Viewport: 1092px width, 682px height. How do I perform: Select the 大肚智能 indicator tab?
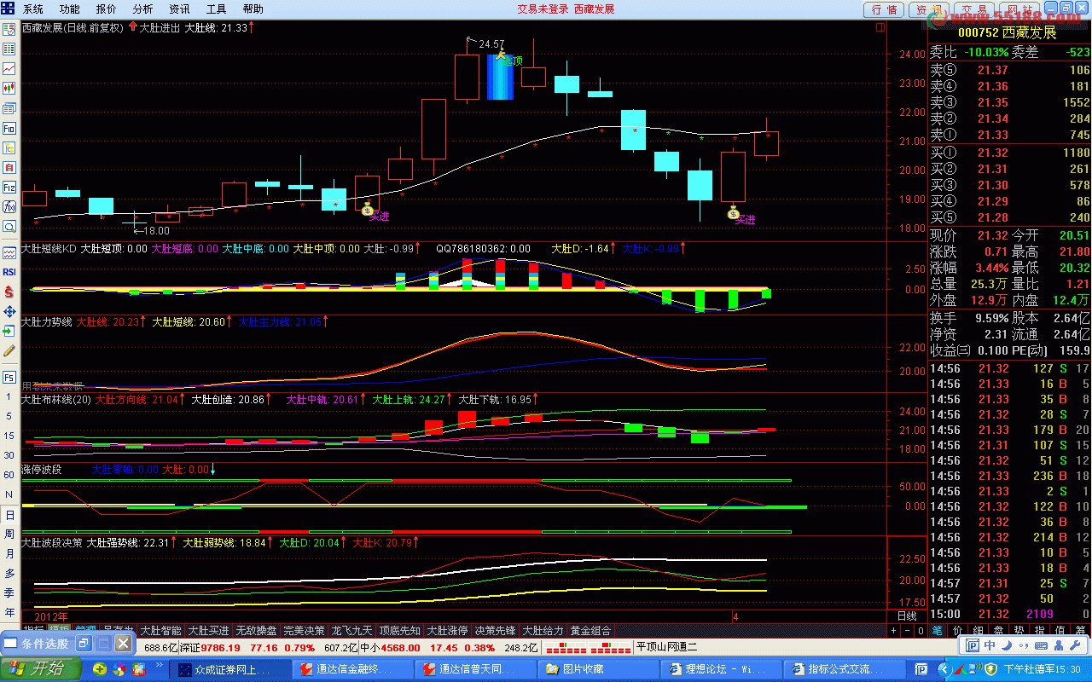click(160, 631)
